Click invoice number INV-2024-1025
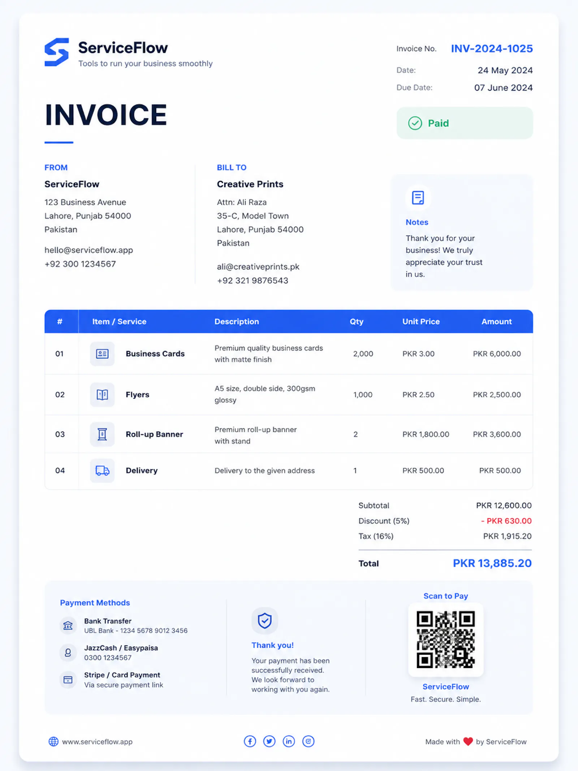The image size is (578, 771). (x=492, y=48)
